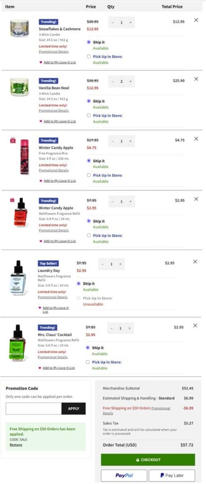The image size is (206, 484).
Task: Apply the promotion code
Action: (73, 408)
